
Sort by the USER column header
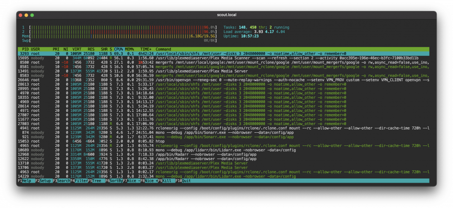(x=35, y=49)
